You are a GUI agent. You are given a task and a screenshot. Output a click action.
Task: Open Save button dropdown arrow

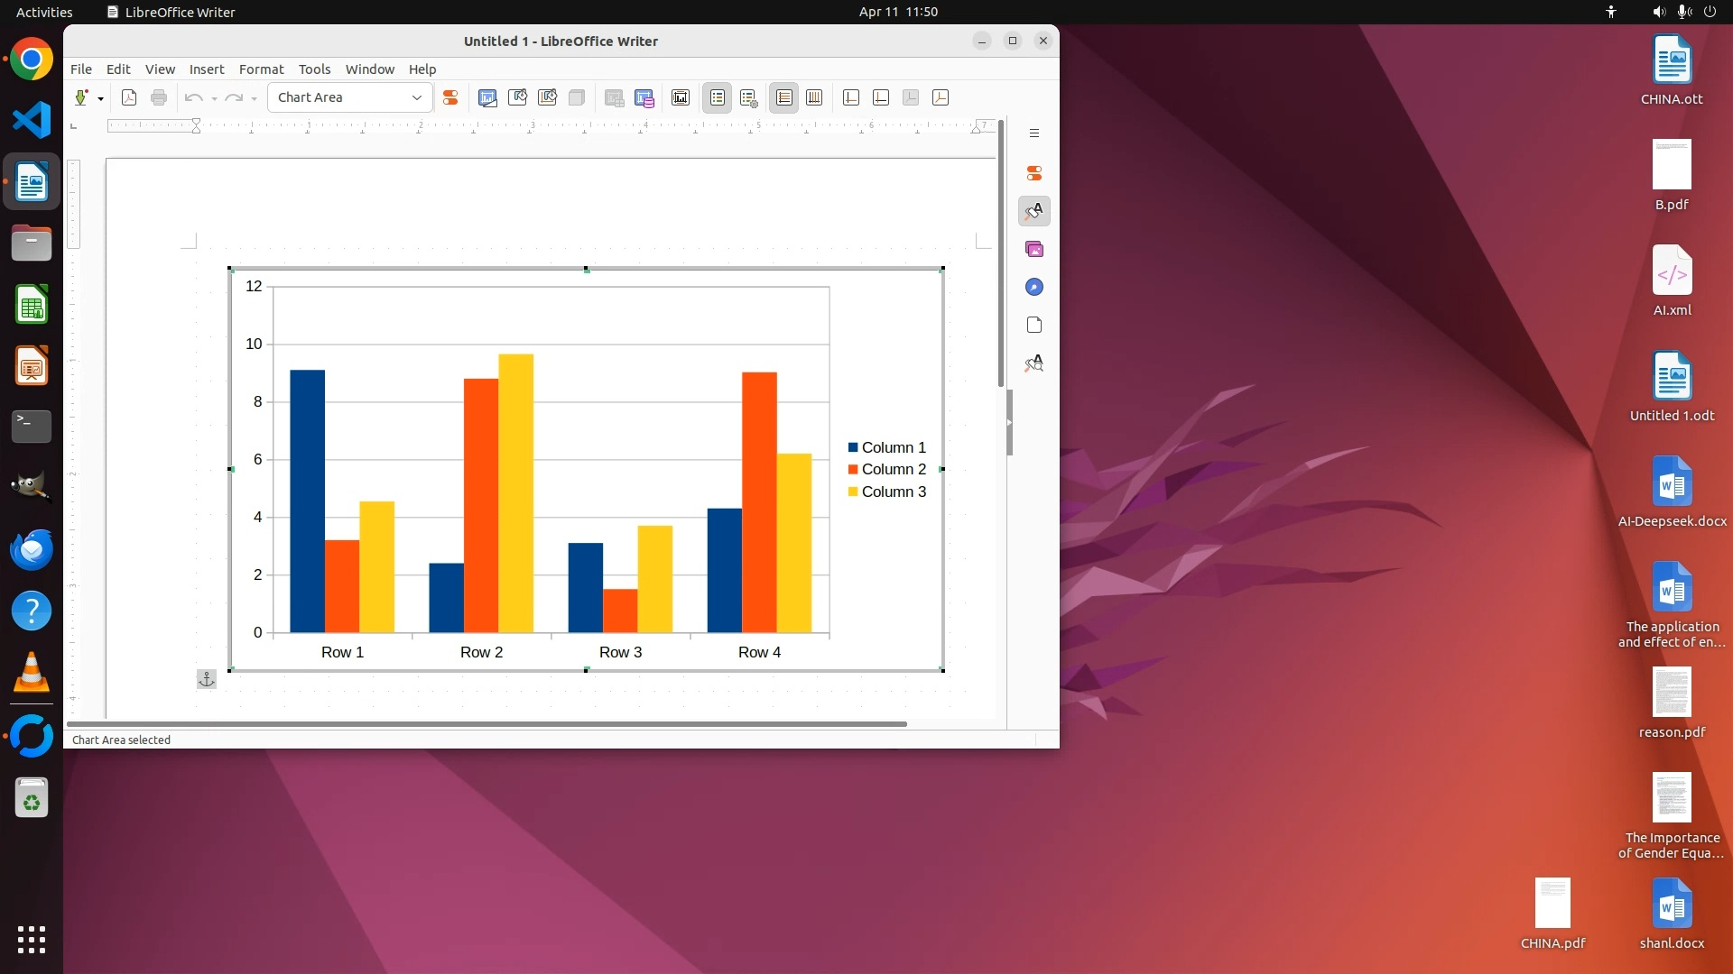[100, 98]
